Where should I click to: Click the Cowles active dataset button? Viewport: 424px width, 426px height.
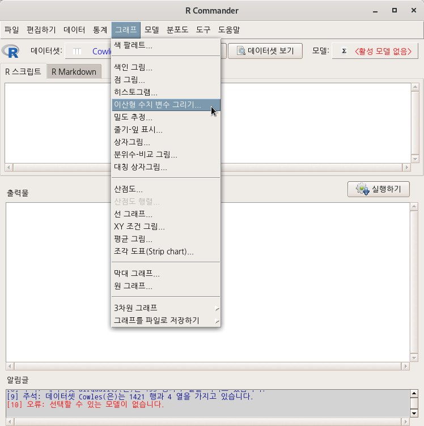click(x=88, y=51)
